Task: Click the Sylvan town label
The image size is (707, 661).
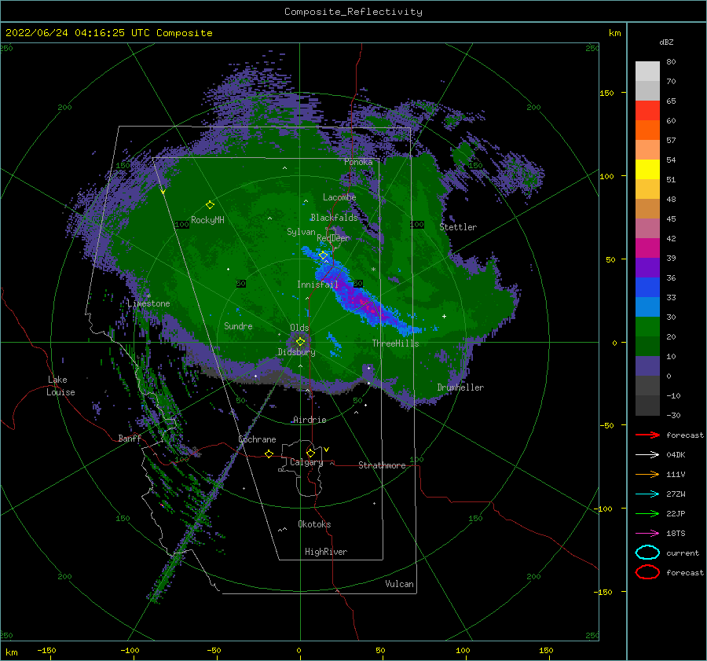Action: [x=301, y=232]
